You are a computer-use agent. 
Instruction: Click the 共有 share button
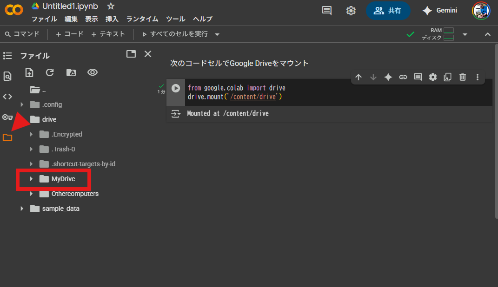coord(388,11)
